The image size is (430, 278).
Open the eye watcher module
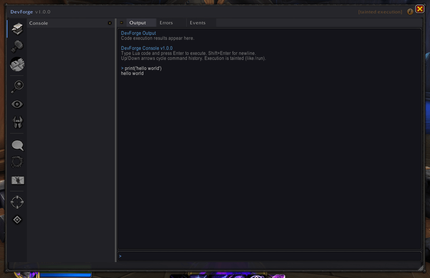pos(17,104)
